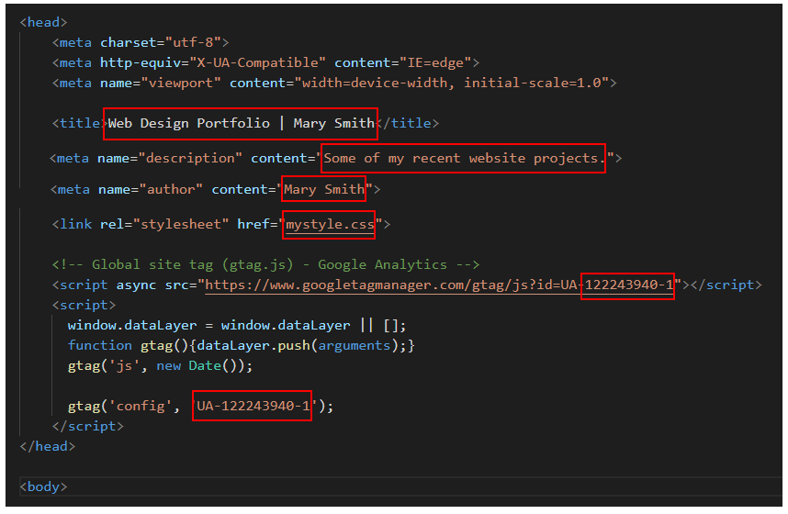Click Mary Smith in the author meta tag
The image size is (788, 514).
pos(323,189)
